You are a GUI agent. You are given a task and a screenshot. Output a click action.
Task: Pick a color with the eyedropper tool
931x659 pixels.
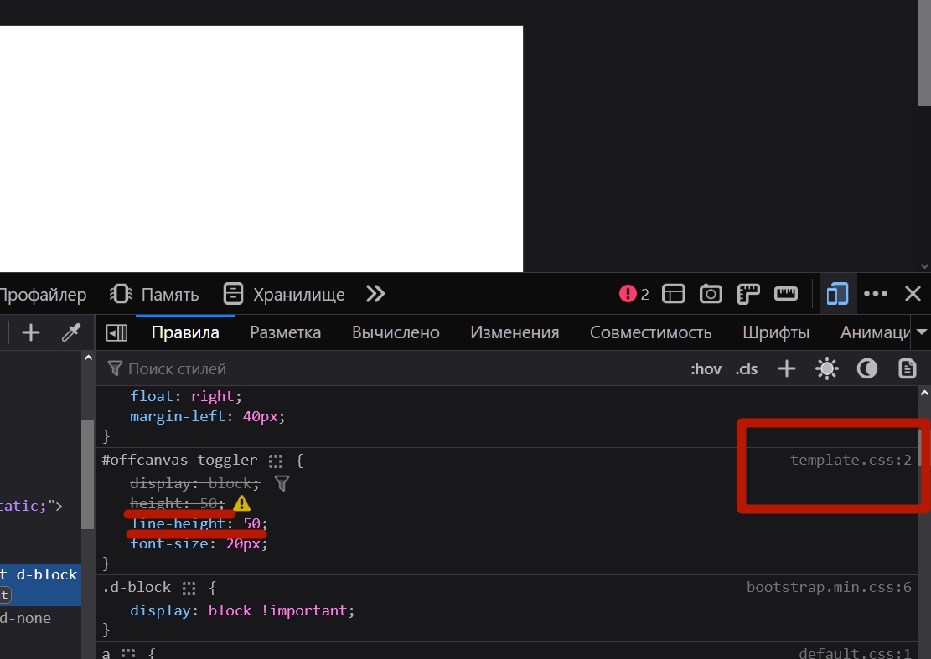coord(70,333)
